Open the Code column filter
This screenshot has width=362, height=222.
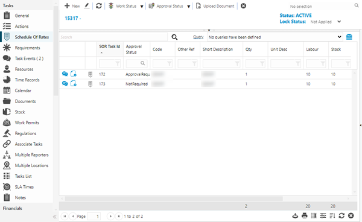coord(162,63)
